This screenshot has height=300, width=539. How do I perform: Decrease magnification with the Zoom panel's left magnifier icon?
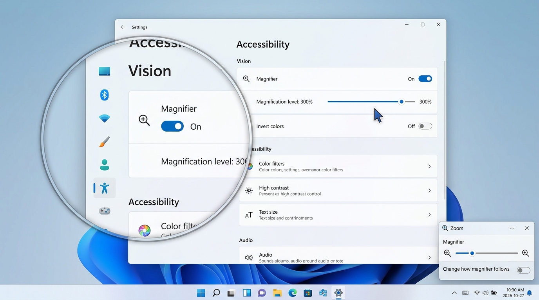coord(447,253)
